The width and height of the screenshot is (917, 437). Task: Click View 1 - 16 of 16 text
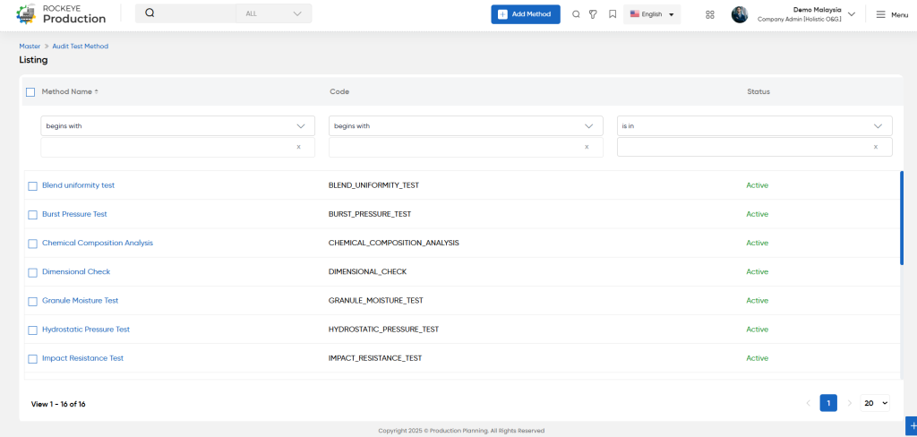pos(58,404)
